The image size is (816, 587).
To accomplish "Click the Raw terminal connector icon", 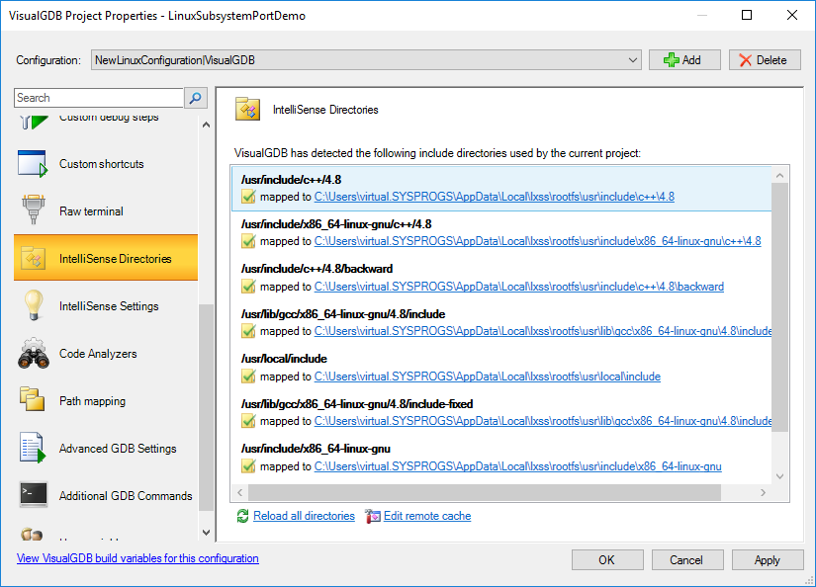I will click(34, 210).
